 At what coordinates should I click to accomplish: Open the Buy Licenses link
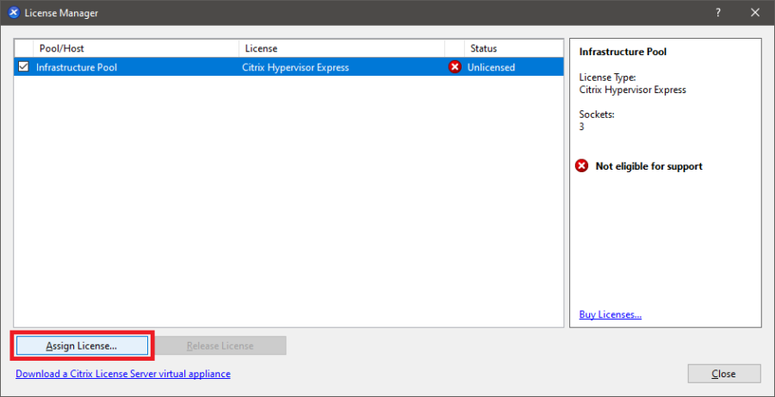tap(611, 314)
